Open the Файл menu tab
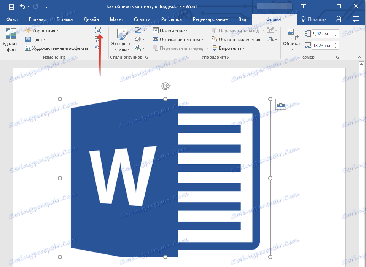This screenshot has width=366, height=267. click(x=12, y=19)
